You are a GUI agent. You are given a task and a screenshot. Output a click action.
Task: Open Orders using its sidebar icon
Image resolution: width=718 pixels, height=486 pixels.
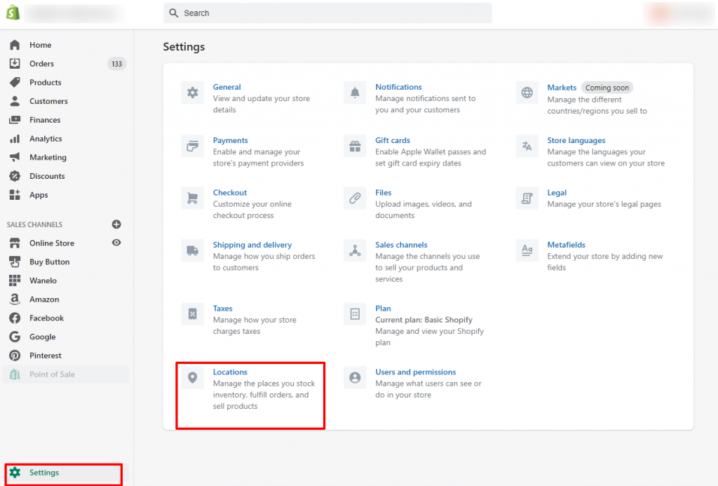15,63
